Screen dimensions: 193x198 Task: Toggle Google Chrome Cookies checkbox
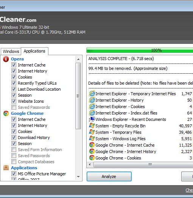pos(14,131)
